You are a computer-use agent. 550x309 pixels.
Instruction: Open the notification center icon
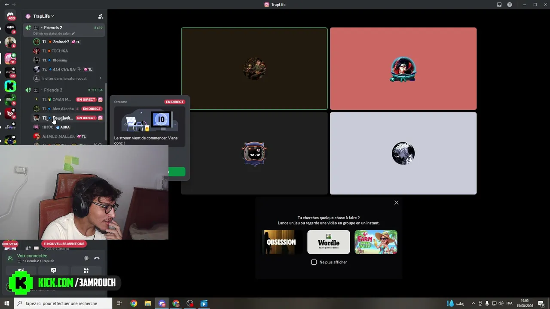pyautogui.click(x=541, y=303)
